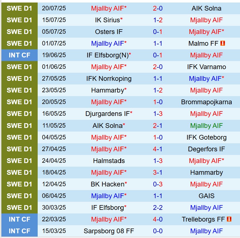The width and height of the screenshot is (240, 238).
Task: Click the 2-0 score against IFK Varnamo
Action: [158, 67]
